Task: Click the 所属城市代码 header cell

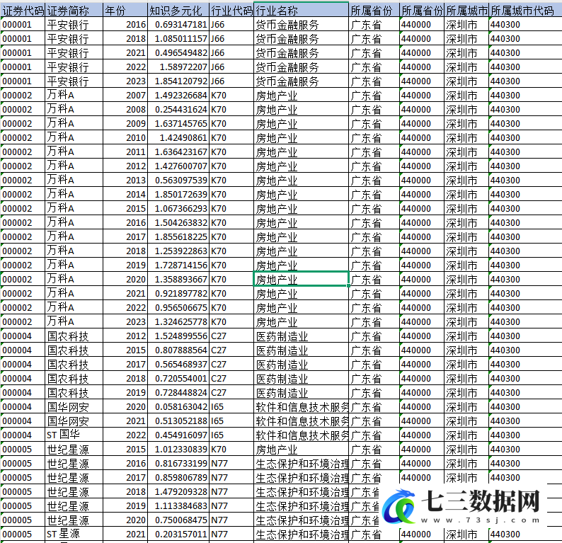Action: [525, 11]
